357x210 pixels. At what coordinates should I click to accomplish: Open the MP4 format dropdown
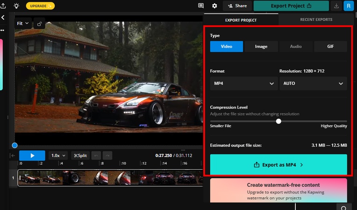(x=244, y=84)
